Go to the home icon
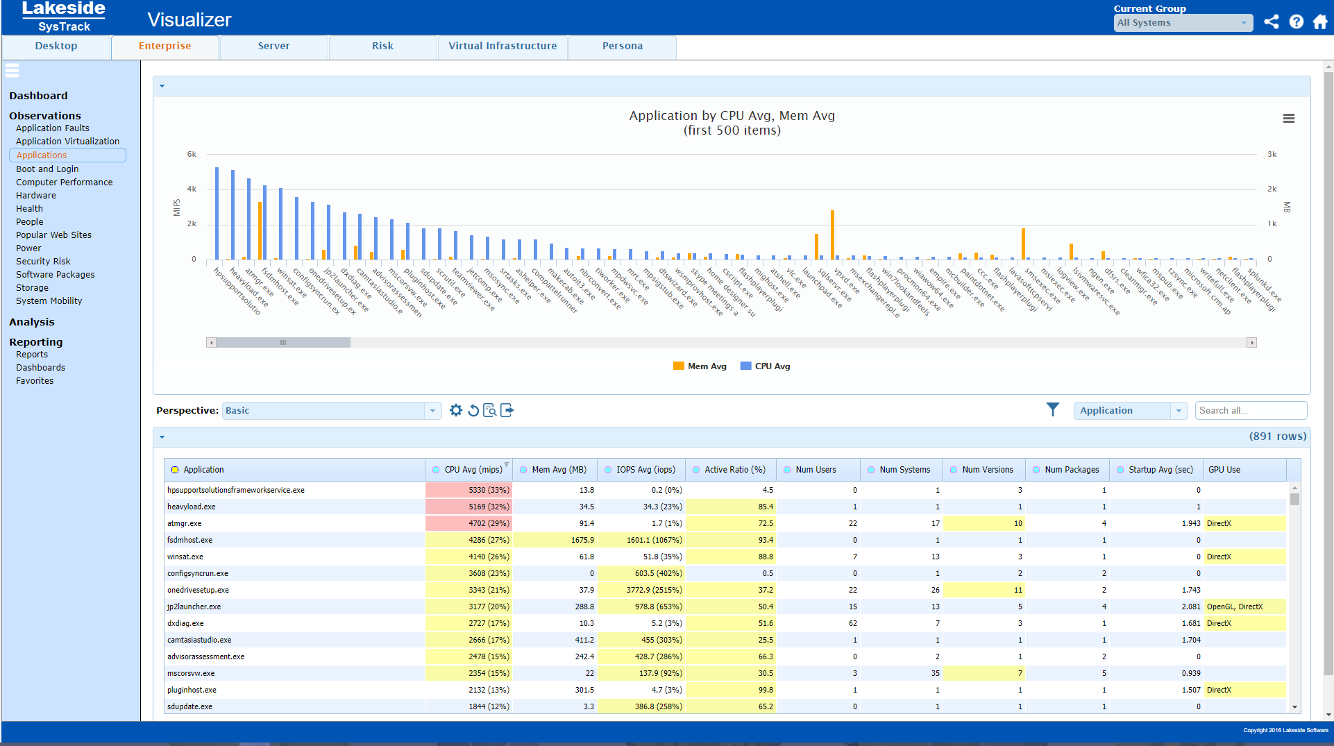Screen dimensions: 1334x746 click(x=1320, y=22)
